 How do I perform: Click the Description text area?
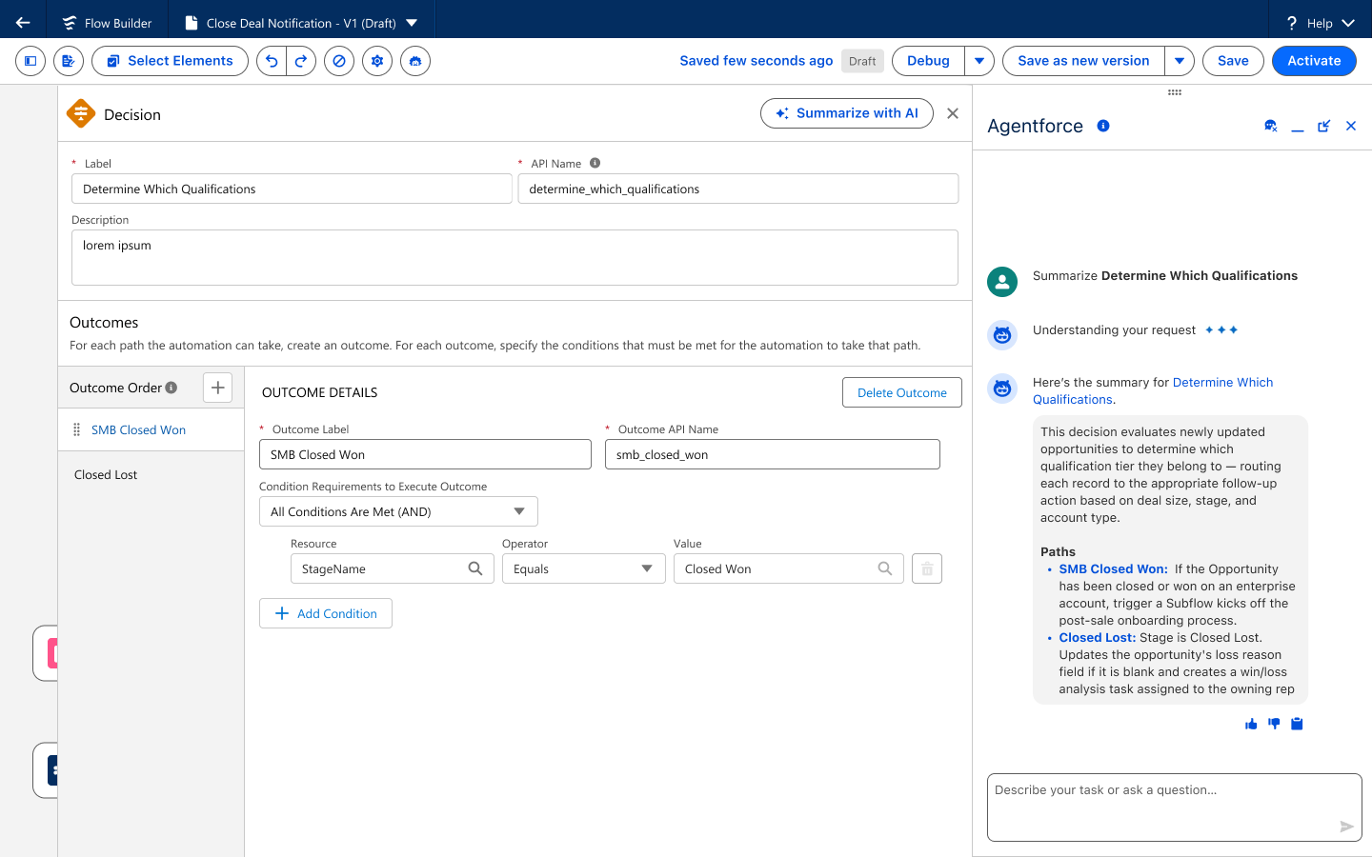point(514,257)
